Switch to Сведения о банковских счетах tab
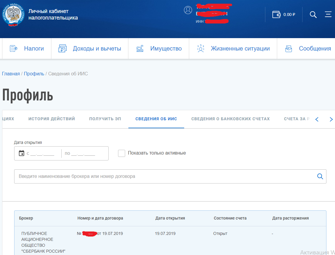335x255 pixels. (231, 118)
